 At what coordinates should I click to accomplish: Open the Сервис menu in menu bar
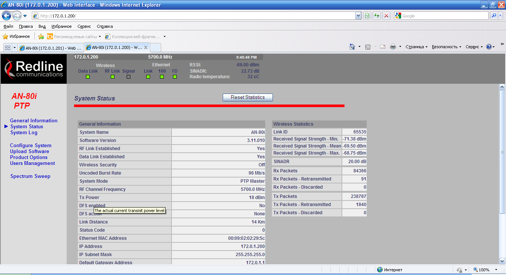coord(84,26)
